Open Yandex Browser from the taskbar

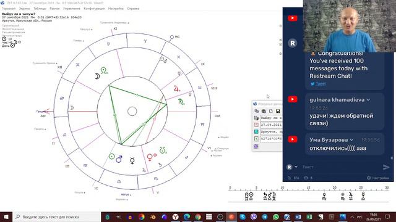coord(176,216)
